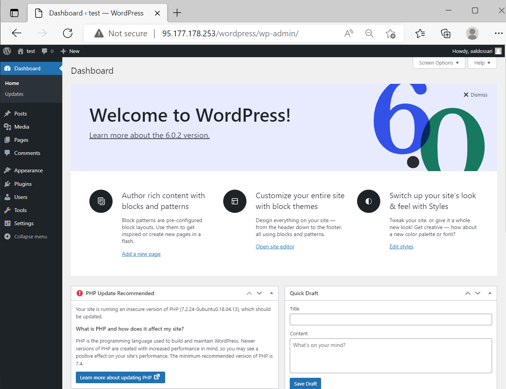Click the Not secure warning icon
The width and height of the screenshot is (506, 389).
click(x=99, y=33)
